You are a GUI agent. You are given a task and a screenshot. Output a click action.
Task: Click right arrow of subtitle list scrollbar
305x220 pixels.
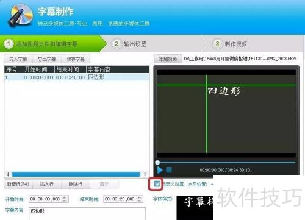tap(145, 174)
